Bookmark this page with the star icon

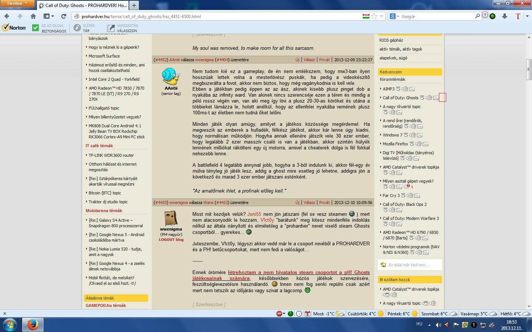click(374, 16)
